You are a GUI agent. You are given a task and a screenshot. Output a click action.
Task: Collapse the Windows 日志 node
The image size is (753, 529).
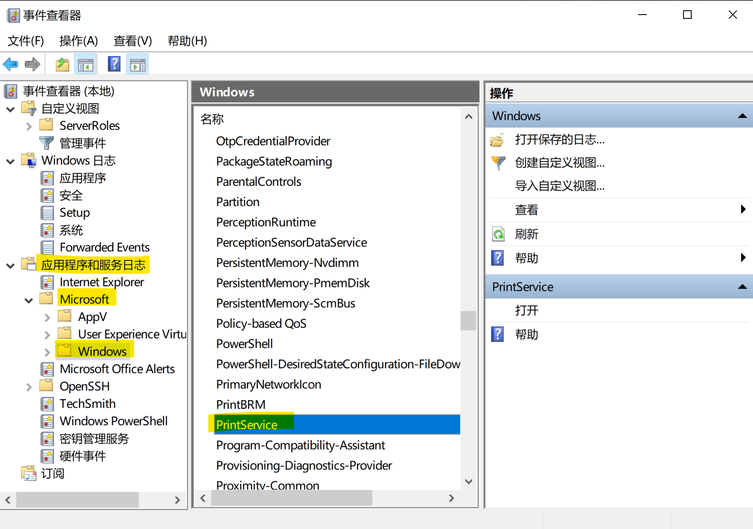pyautogui.click(x=11, y=161)
